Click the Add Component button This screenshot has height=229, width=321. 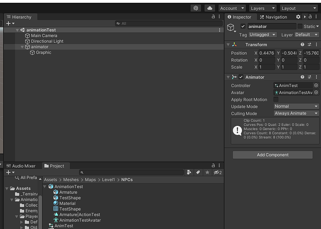click(273, 155)
